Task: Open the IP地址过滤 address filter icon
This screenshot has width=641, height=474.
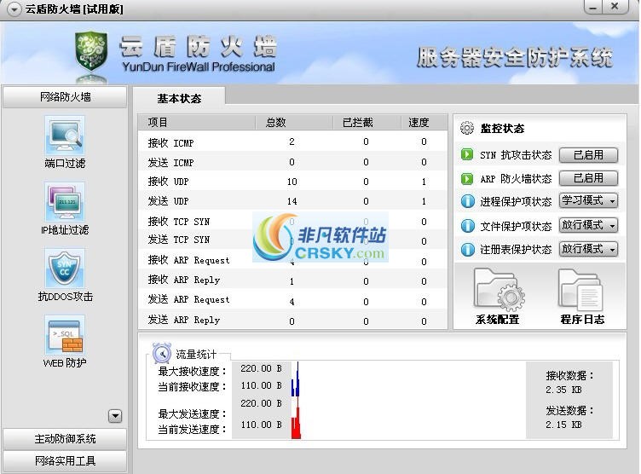Action: pos(65,203)
